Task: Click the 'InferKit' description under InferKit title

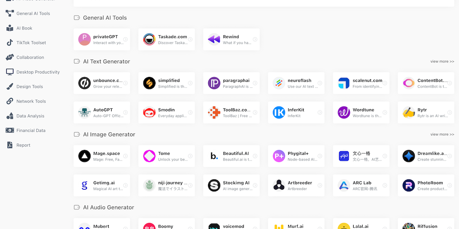Action: pos(294,116)
